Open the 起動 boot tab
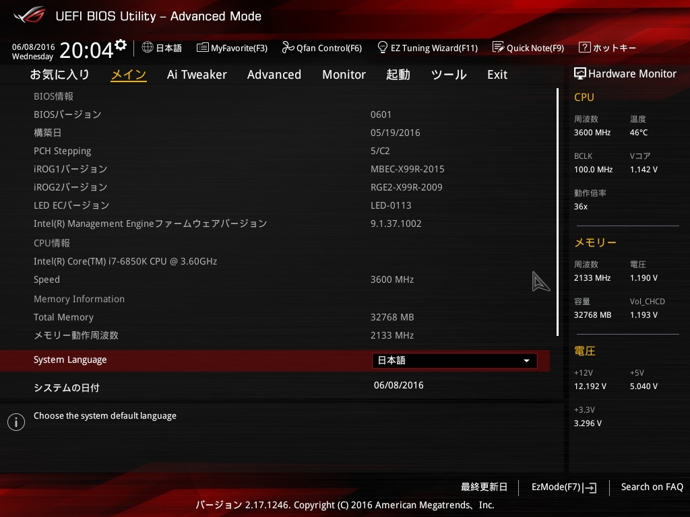This screenshot has height=517, width=690. point(398,75)
